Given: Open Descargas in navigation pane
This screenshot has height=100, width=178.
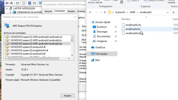Looking at the screenshot, I should [x=102, y=32].
